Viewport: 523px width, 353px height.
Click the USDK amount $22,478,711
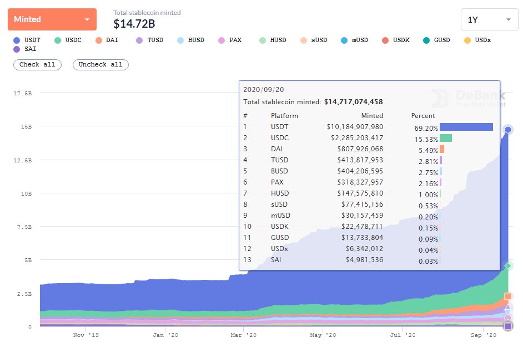point(362,227)
